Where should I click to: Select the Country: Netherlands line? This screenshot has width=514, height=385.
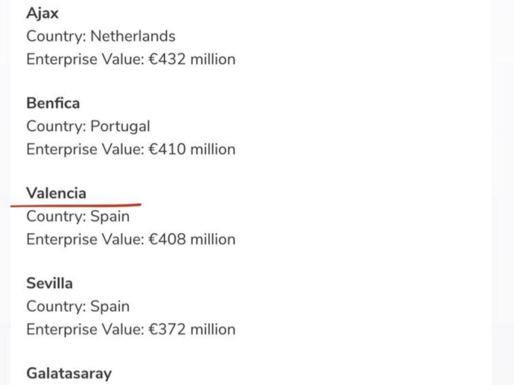(x=101, y=36)
